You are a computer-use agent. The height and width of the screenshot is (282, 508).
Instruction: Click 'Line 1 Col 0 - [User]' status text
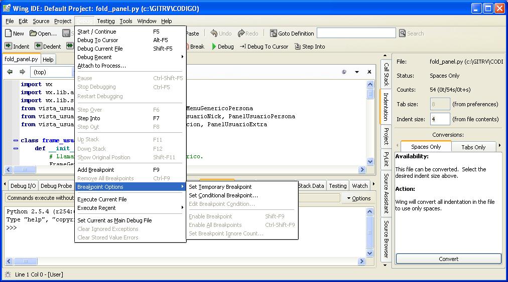39,274
